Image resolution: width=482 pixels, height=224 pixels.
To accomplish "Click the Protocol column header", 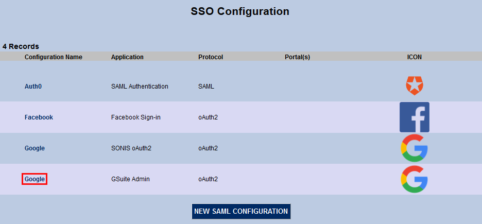I will pyautogui.click(x=211, y=57).
